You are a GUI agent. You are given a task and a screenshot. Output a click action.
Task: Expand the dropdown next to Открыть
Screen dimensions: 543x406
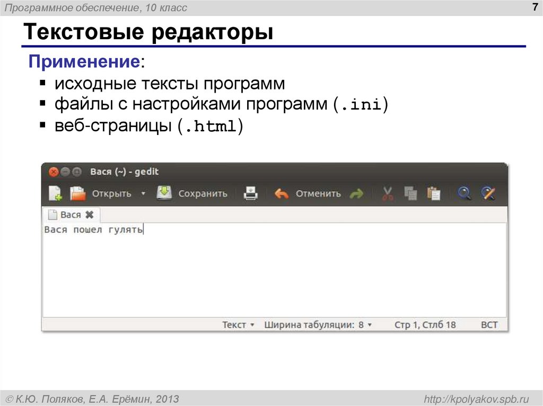tap(142, 194)
